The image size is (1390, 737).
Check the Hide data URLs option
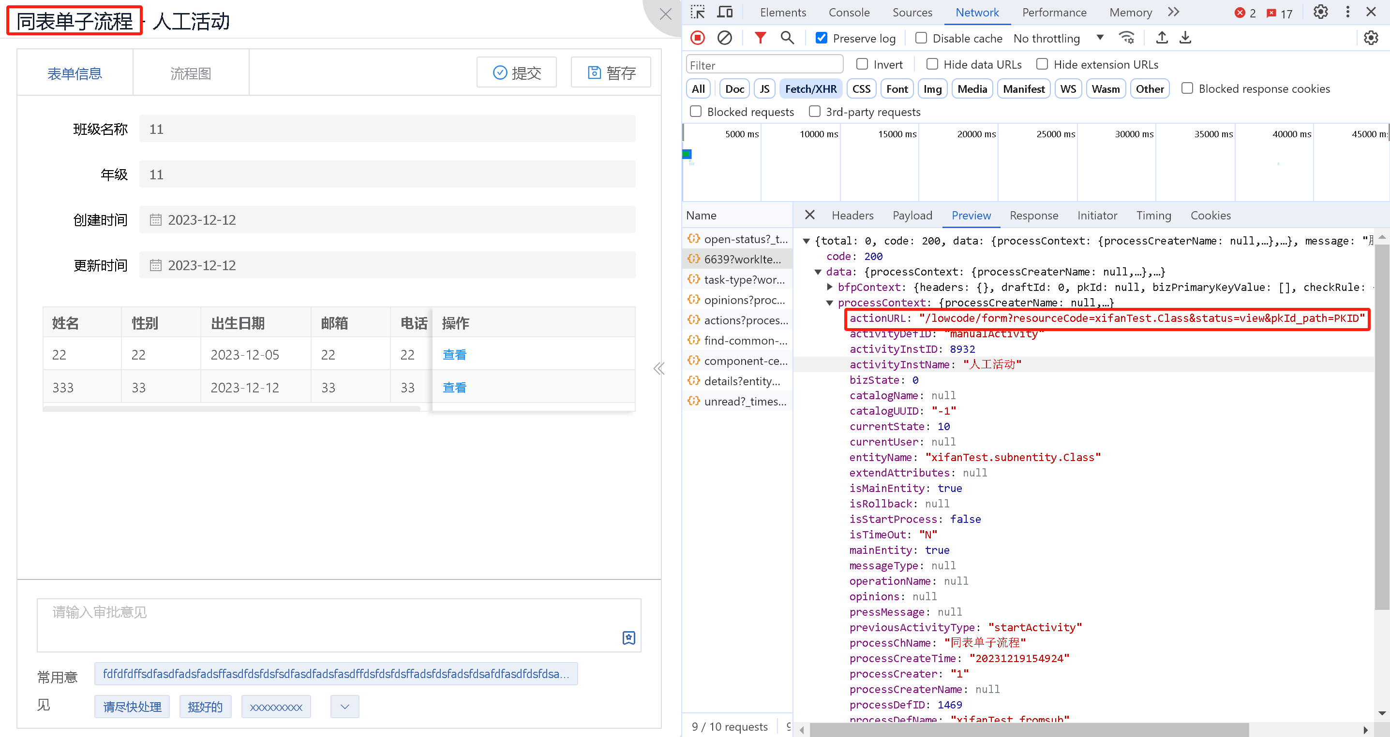tap(932, 64)
